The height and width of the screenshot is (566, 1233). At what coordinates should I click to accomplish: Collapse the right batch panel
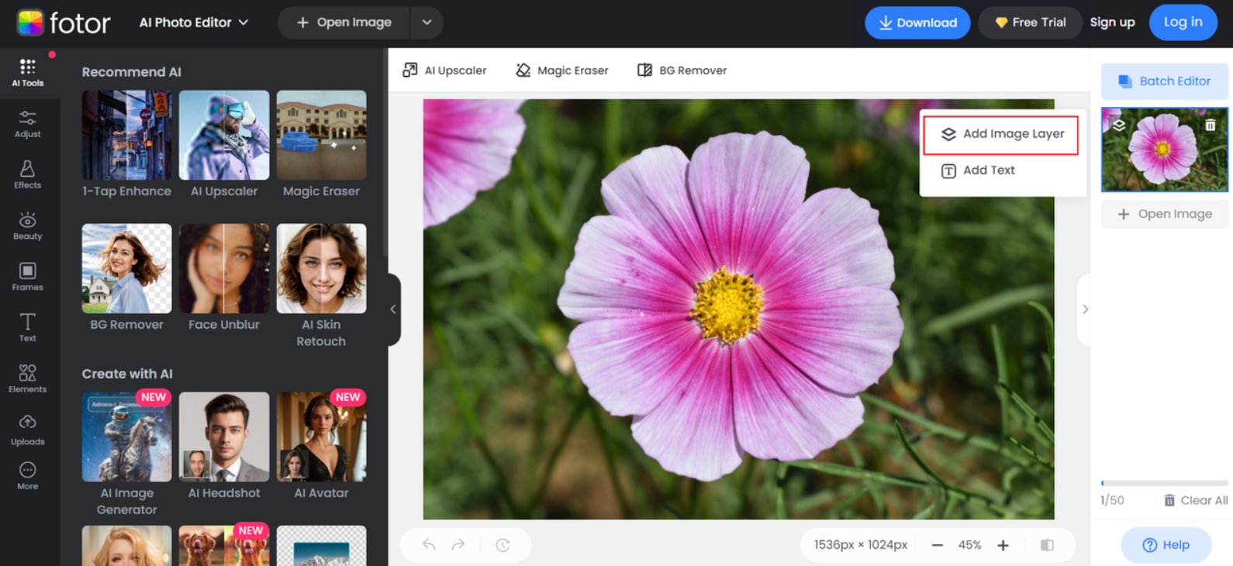coord(1085,309)
